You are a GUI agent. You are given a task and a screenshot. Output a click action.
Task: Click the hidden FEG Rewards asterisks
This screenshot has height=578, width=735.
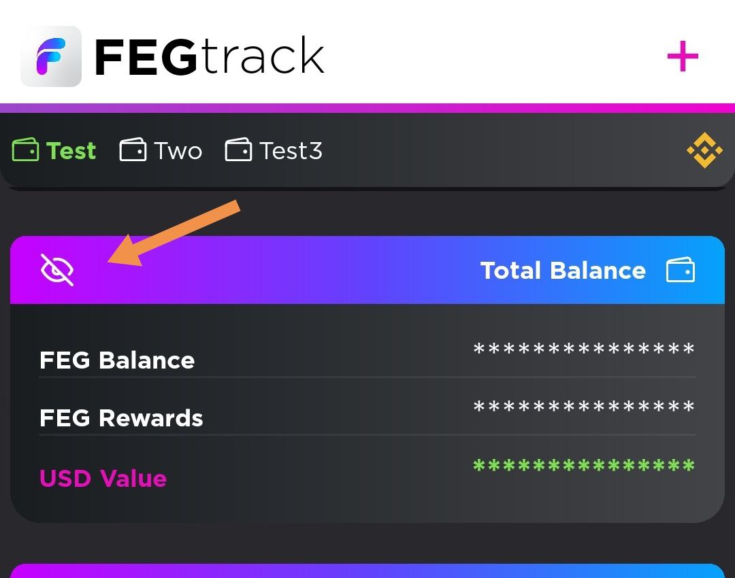point(584,409)
